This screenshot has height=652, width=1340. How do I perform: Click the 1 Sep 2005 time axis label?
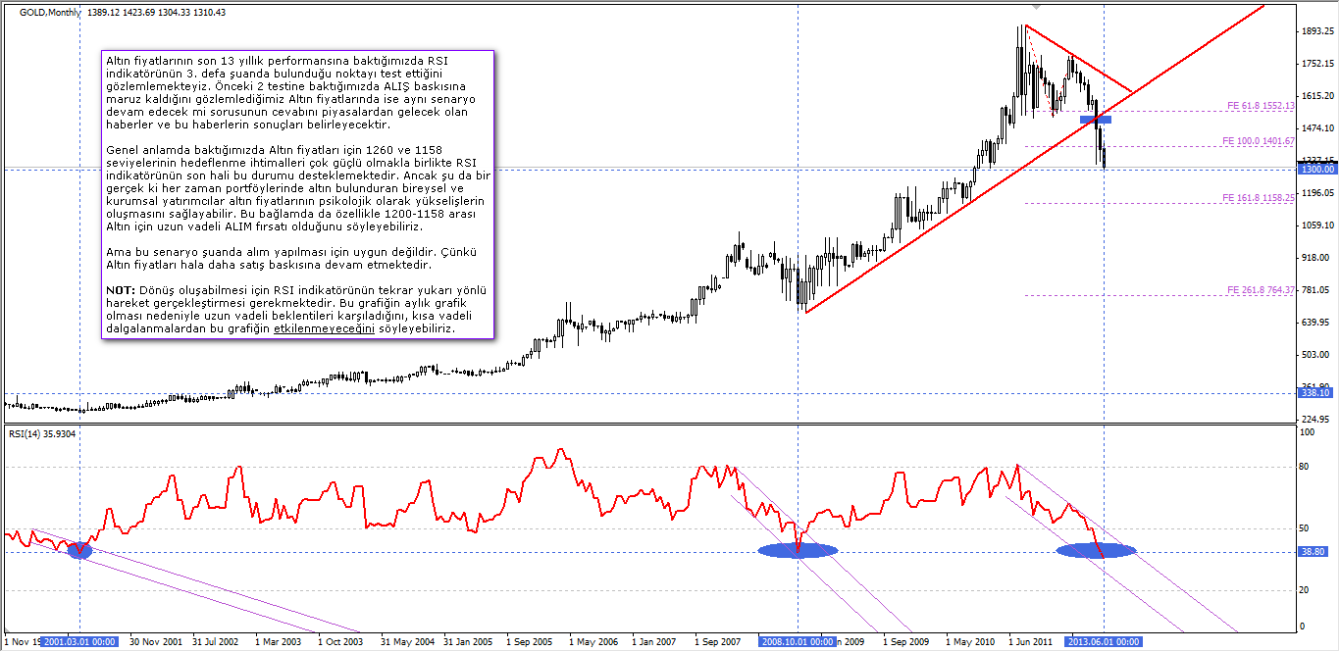[530, 642]
